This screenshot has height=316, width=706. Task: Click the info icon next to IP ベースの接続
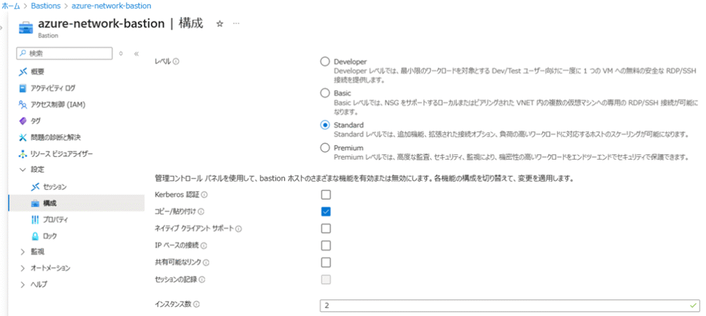tap(203, 246)
